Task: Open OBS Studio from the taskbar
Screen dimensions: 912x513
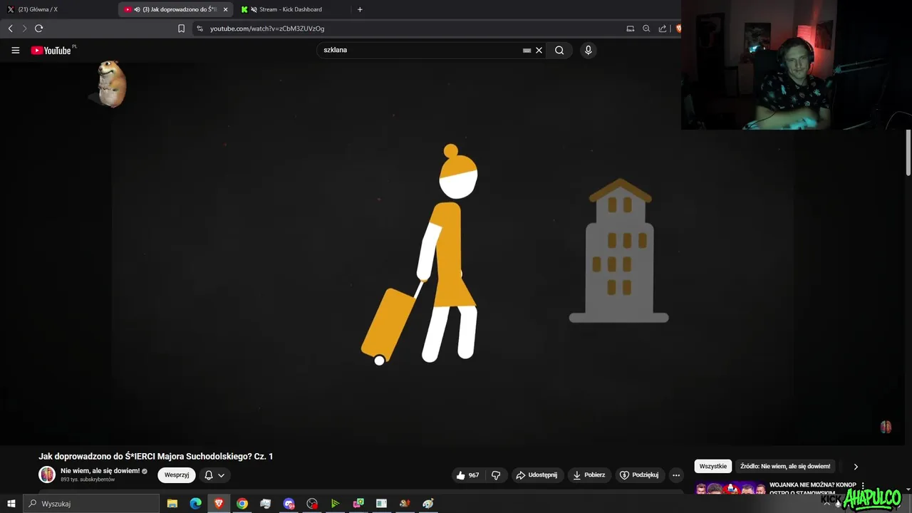Action: [312, 504]
